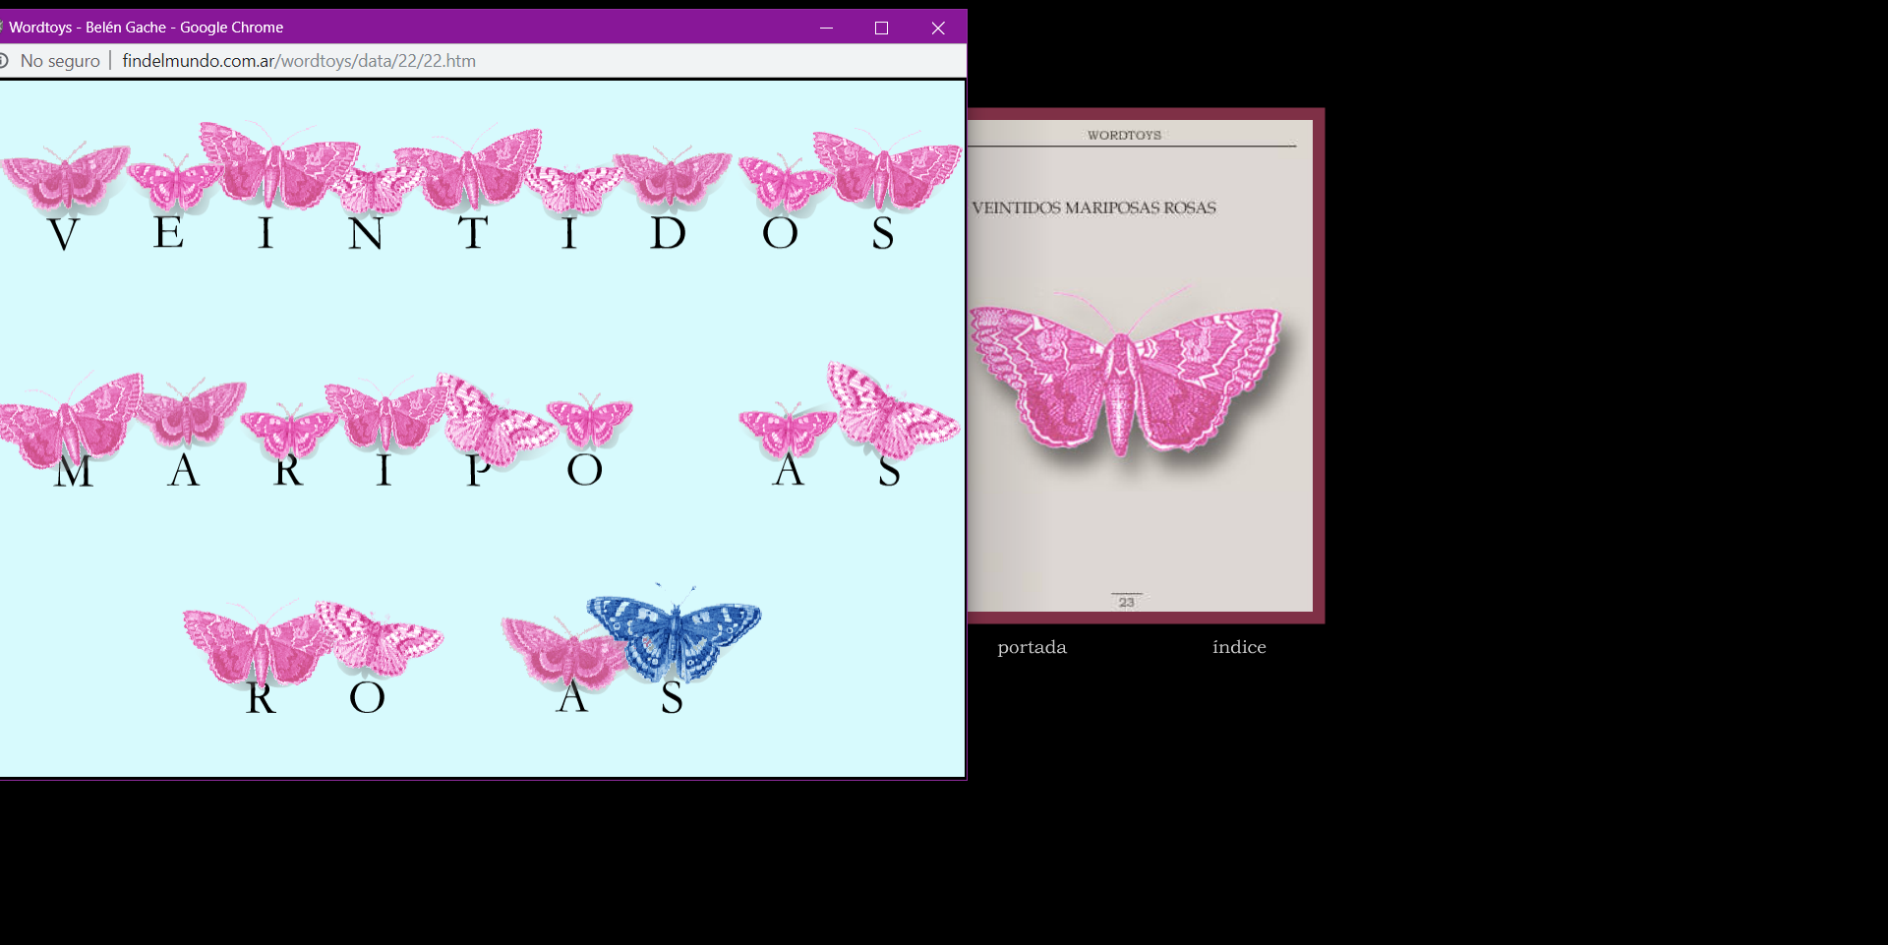1888x945 pixels.
Task: Click the blue butterfly above the letter S
Action: [675, 634]
